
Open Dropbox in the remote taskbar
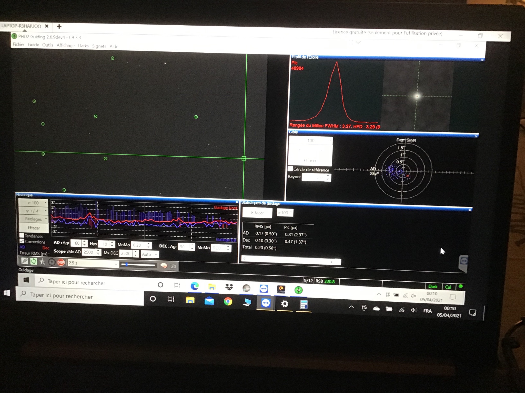(229, 287)
